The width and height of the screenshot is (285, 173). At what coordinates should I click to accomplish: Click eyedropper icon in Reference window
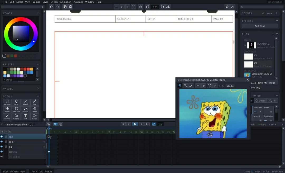click(191, 86)
